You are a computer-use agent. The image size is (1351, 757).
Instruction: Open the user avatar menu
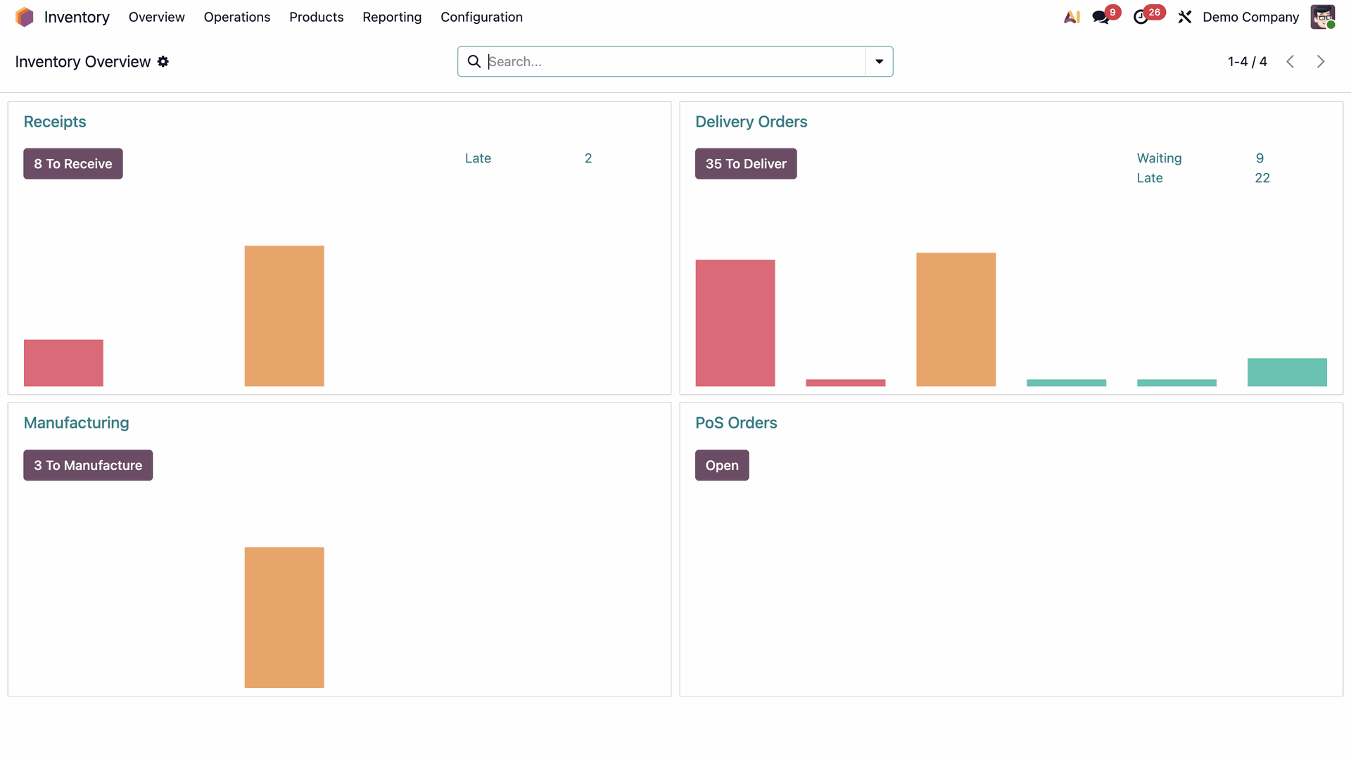1323,17
